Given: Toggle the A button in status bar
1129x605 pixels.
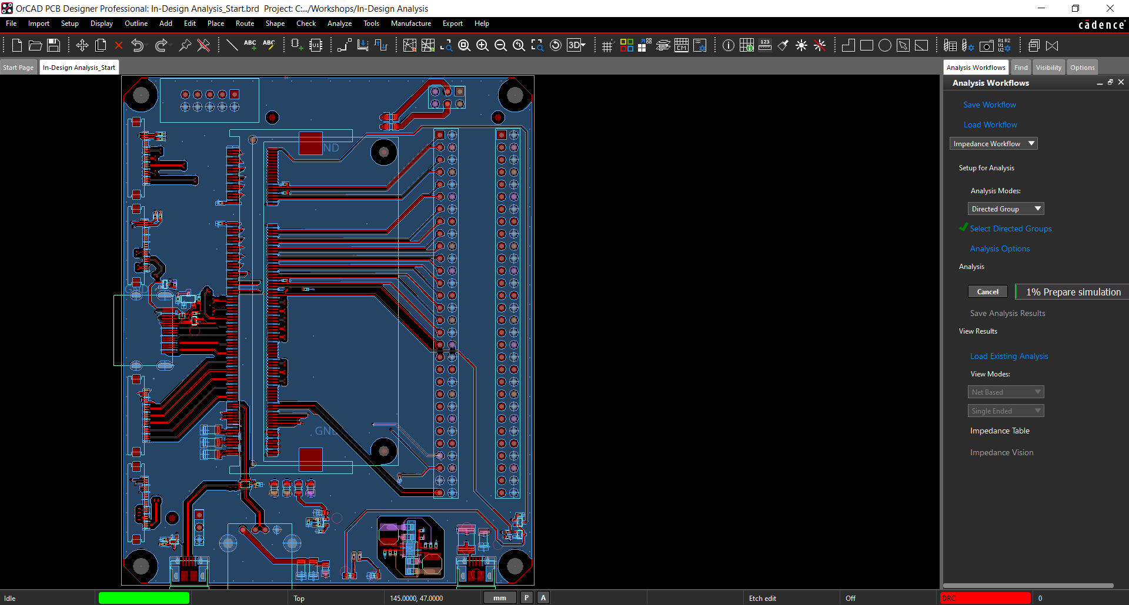Looking at the screenshot, I should tap(543, 598).
